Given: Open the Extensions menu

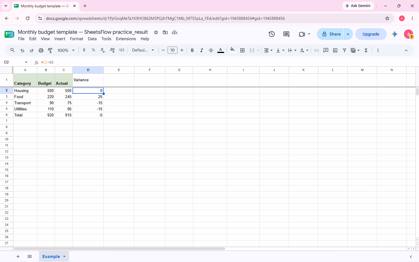Looking at the screenshot, I should click(x=126, y=39).
